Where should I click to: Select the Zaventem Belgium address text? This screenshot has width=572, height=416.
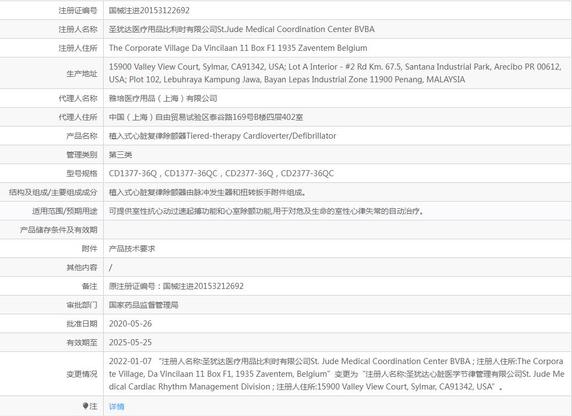[238, 48]
